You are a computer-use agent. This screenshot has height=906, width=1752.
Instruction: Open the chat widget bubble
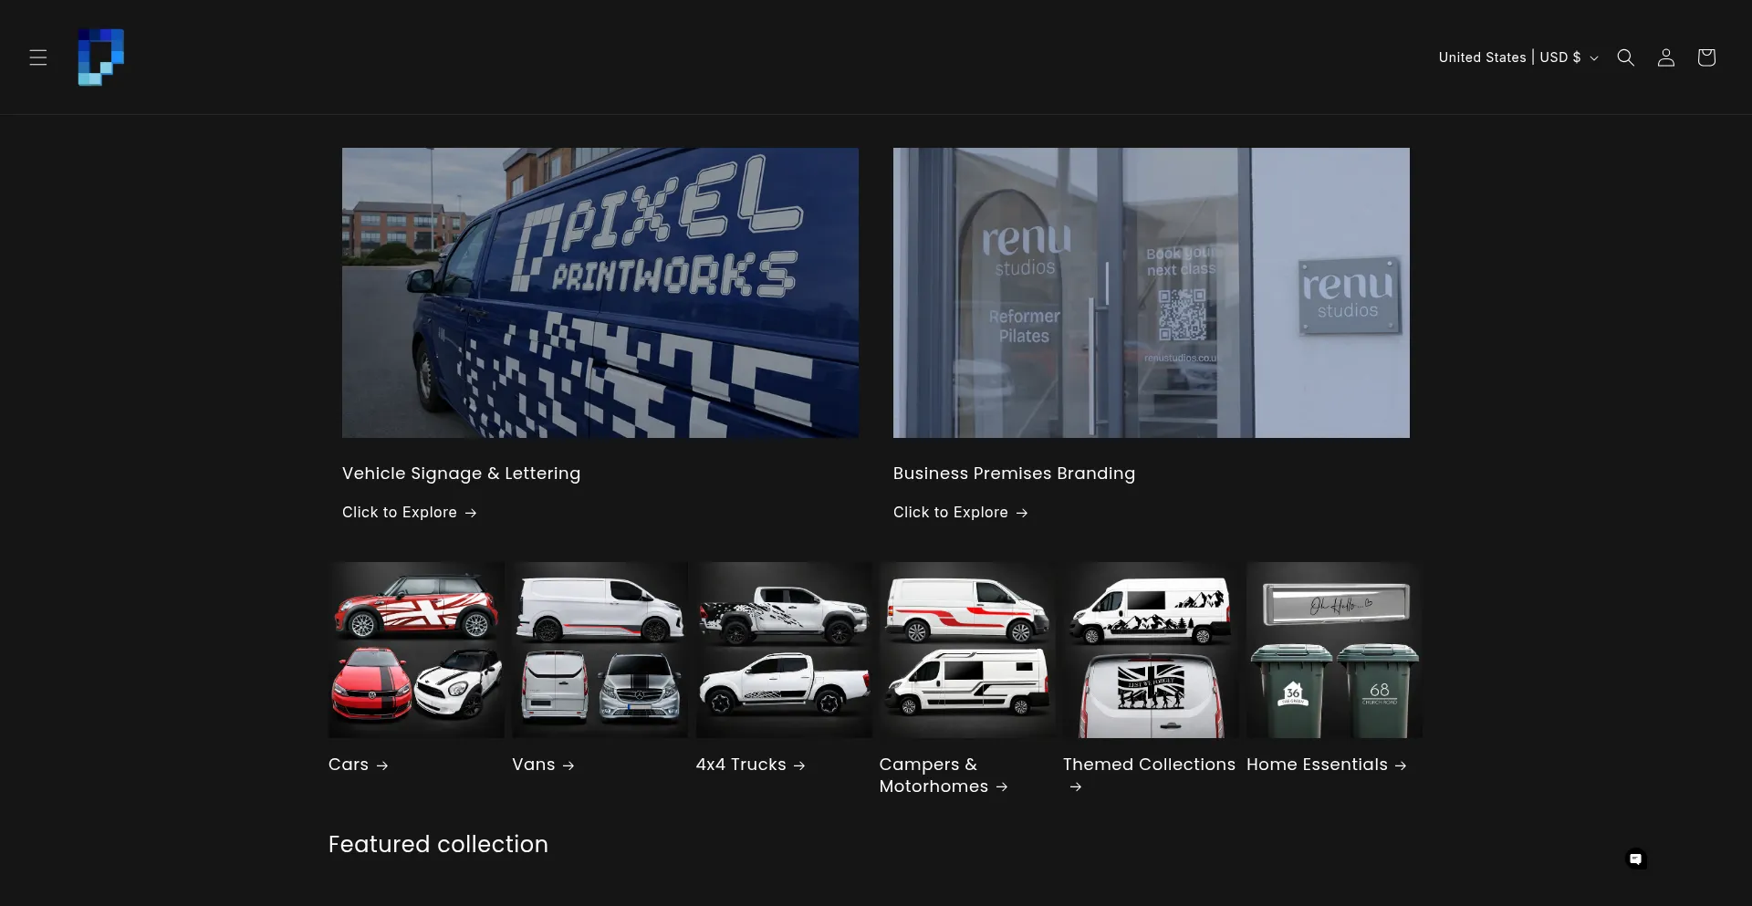pyautogui.click(x=1635, y=859)
